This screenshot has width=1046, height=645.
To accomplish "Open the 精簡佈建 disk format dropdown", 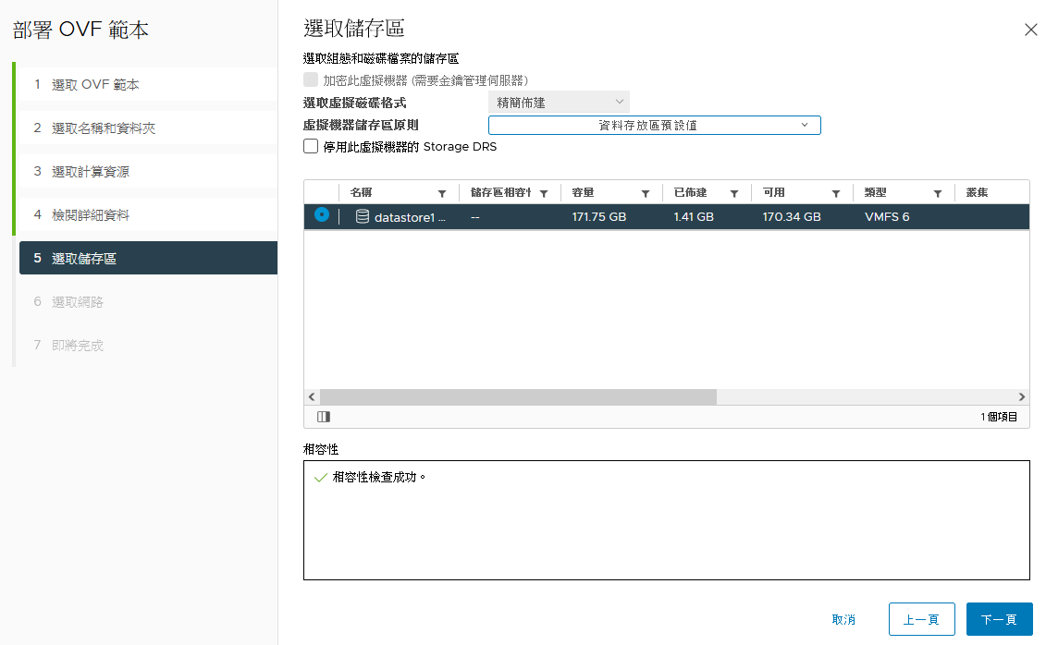I will coord(559,102).
